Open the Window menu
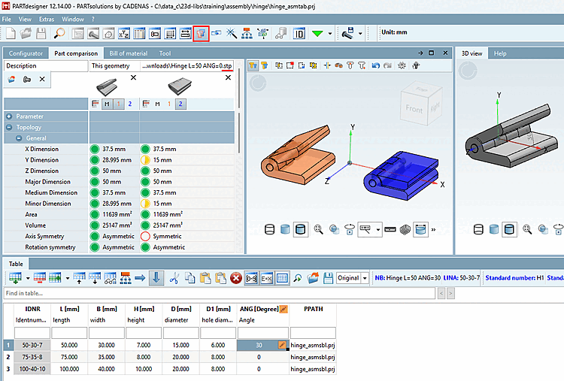This screenshot has width=564, height=381. [x=73, y=19]
